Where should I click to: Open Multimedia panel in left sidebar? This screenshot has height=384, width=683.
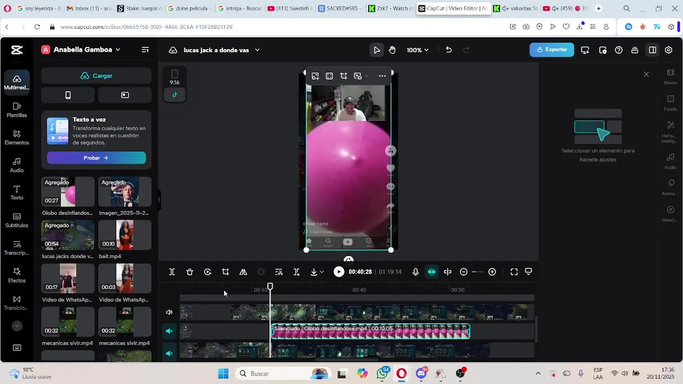[17, 82]
